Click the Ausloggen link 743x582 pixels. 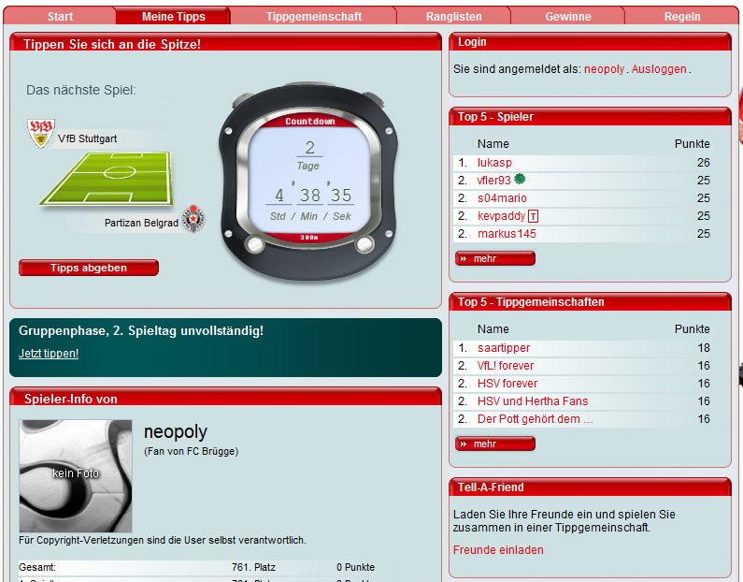[659, 69]
